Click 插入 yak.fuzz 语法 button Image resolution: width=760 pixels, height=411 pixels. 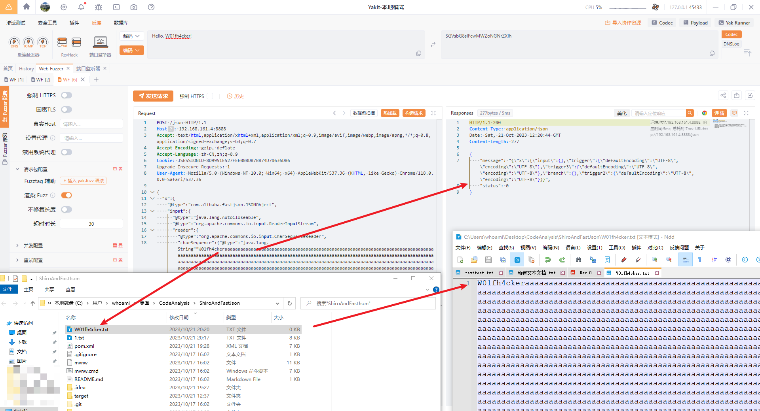click(83, 181)
